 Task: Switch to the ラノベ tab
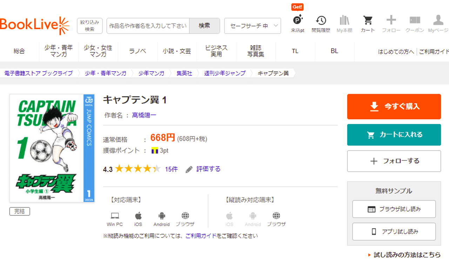pos(138,51)
